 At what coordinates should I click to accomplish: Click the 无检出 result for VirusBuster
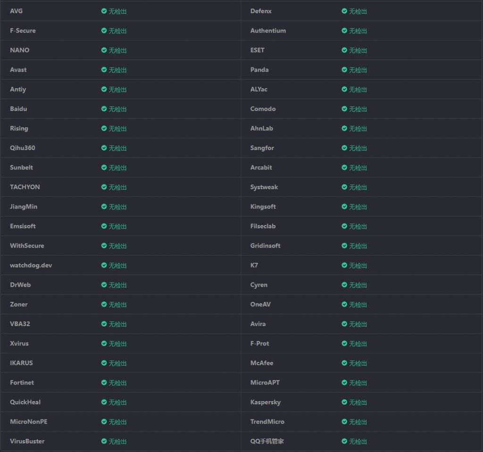coord(117,441)
